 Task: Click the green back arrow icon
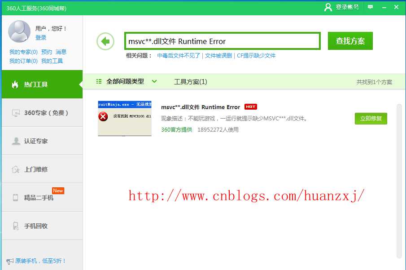[105, 41]
